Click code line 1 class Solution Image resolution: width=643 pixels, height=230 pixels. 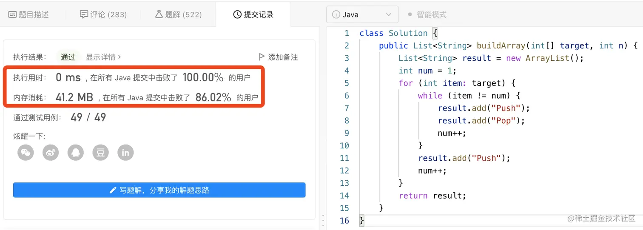(x=398, y=33)
